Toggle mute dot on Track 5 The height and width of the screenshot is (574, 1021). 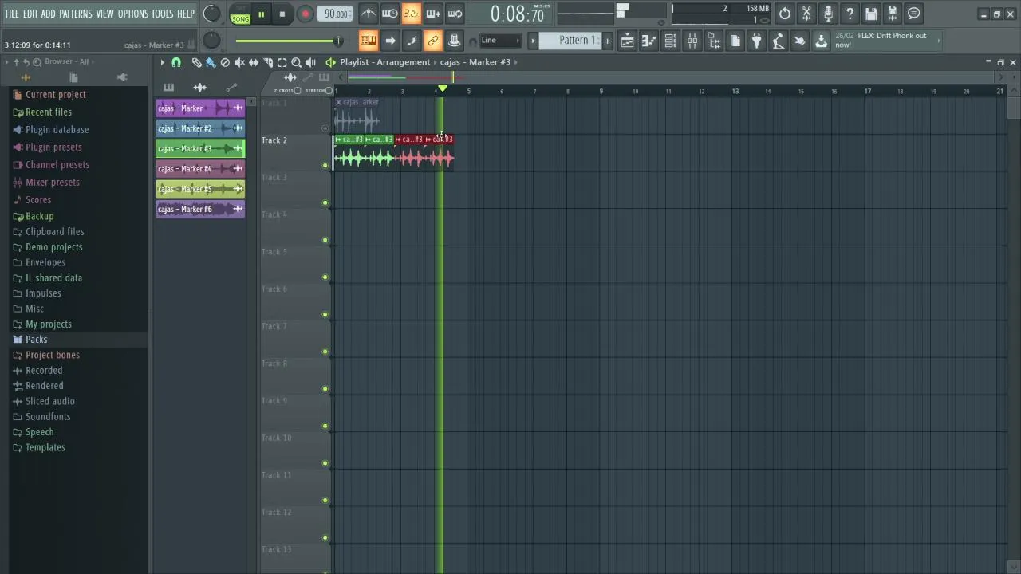[325, 277]
